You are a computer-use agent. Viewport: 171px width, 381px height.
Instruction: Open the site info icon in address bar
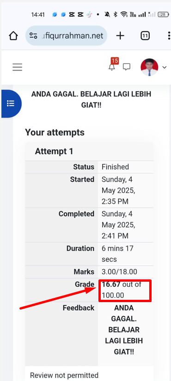click(33, 36)
